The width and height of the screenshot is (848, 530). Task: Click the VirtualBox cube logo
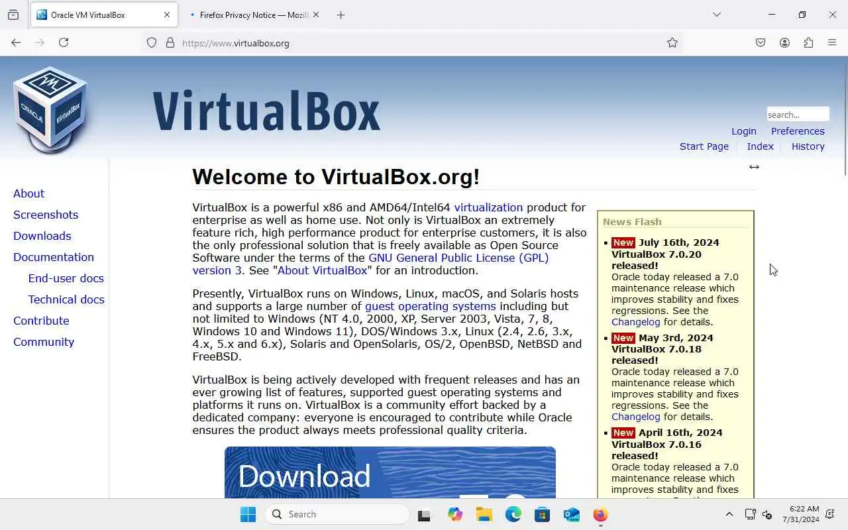pyautogui.click(x=50, y=109)
